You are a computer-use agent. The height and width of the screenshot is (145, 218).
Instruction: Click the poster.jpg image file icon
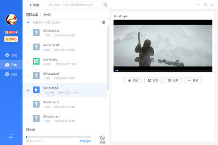click(x=36, y=61)
